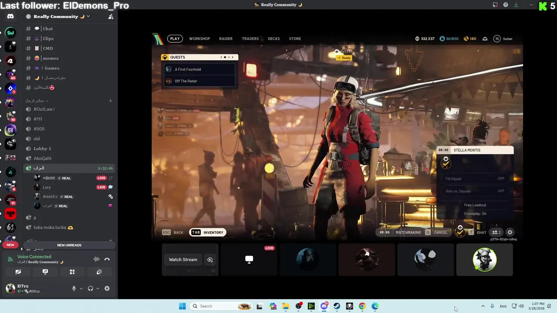Open the server icon labeled 61
This screenshot has height=313, width=557.
(x=10, y=227)
